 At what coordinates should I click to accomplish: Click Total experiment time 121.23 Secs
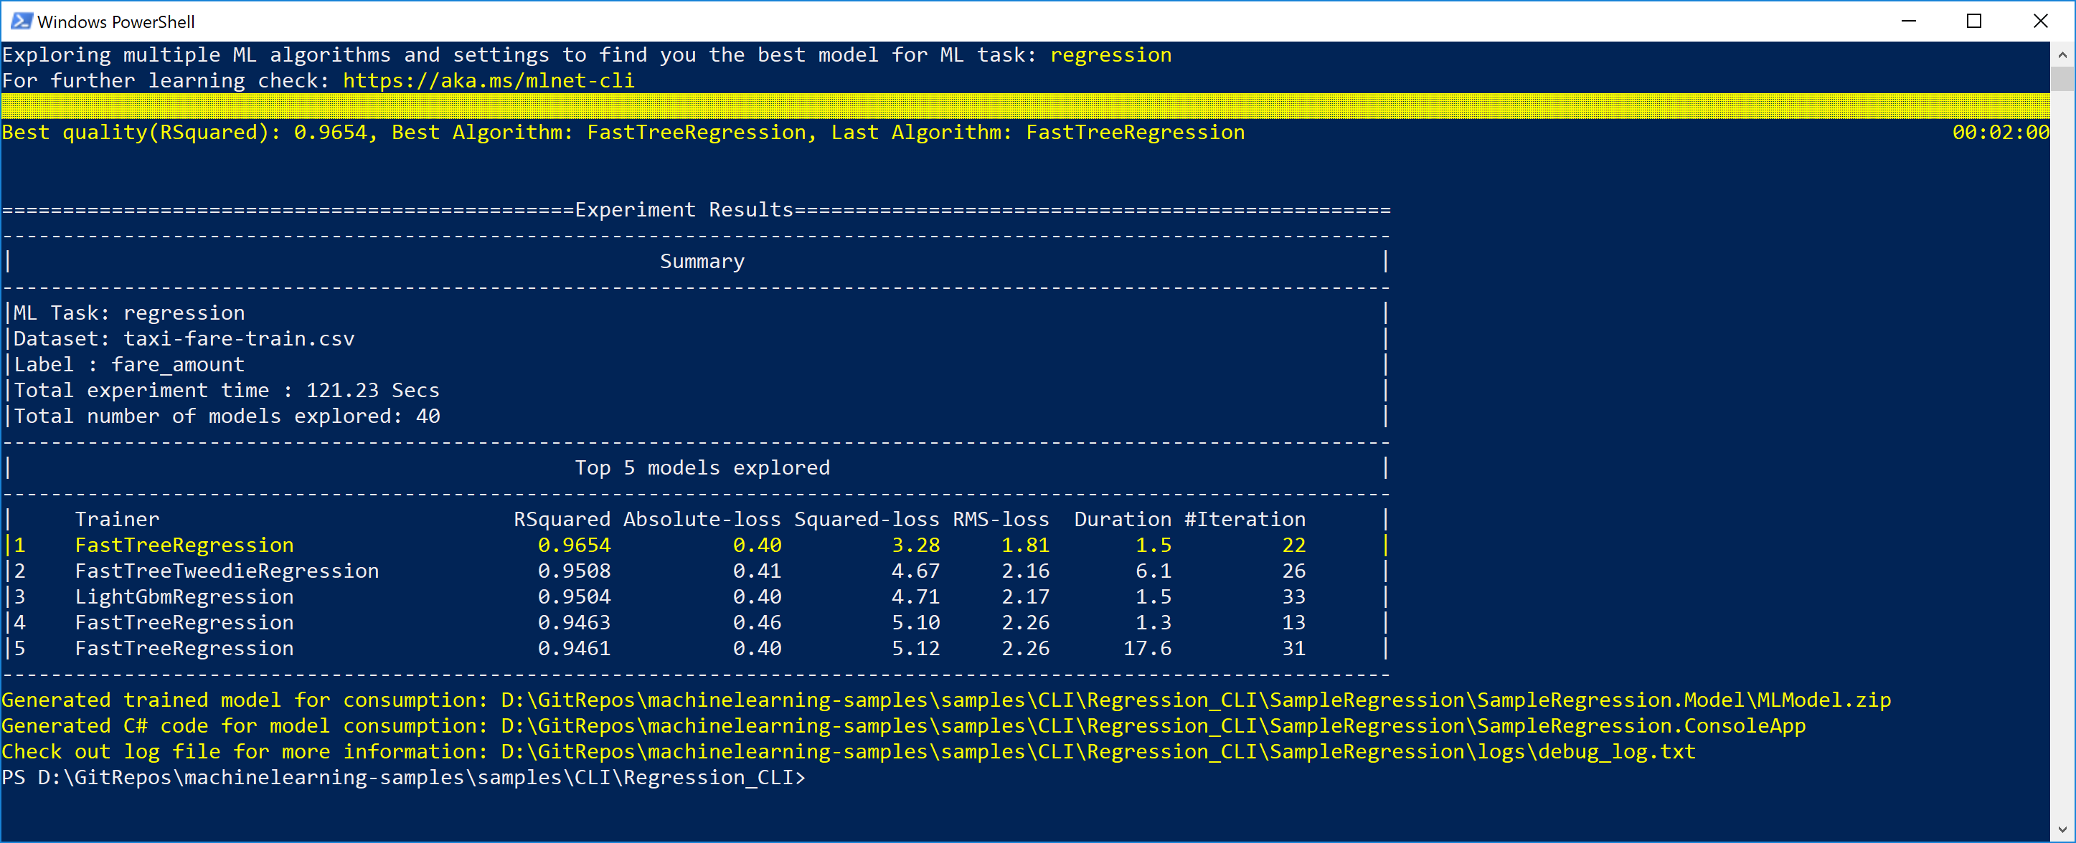pos(227,391)
